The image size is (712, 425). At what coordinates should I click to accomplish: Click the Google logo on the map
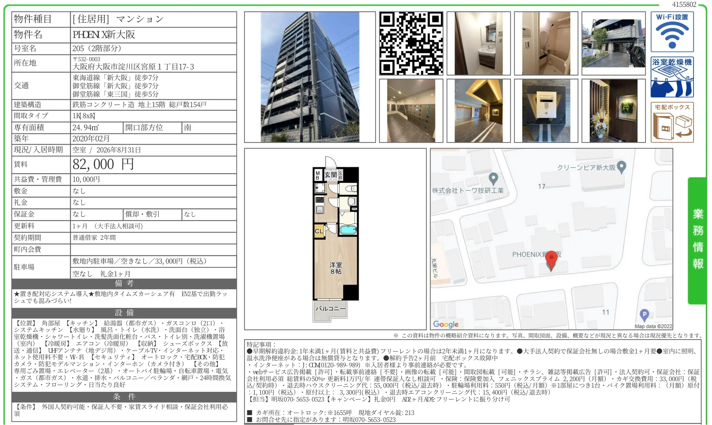446,324
